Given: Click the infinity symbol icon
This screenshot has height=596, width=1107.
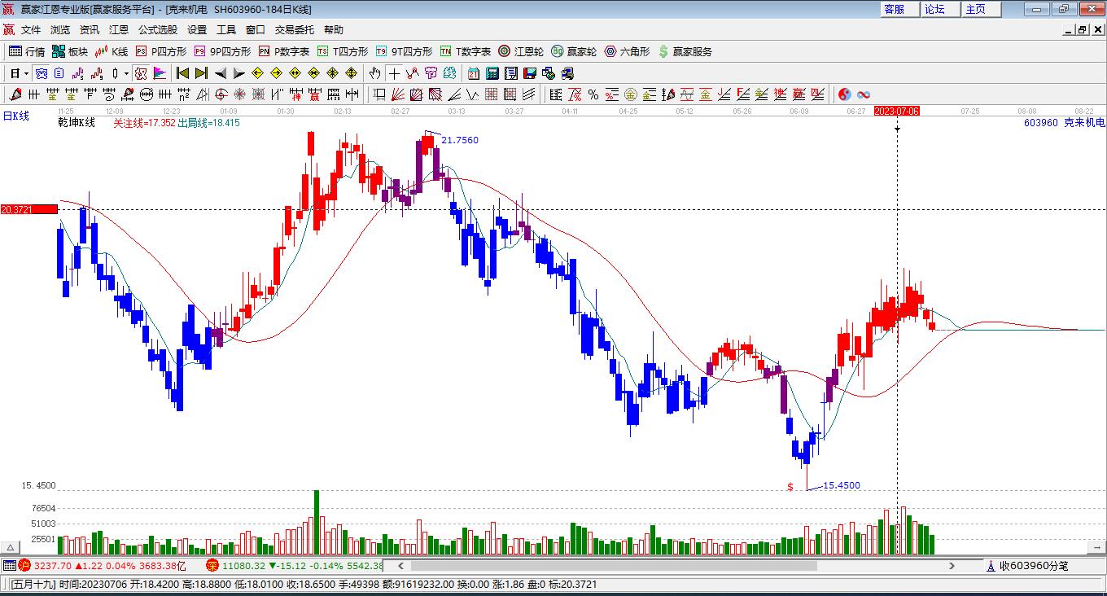Looking at the screenshot, I should click(x=864, y=94).
